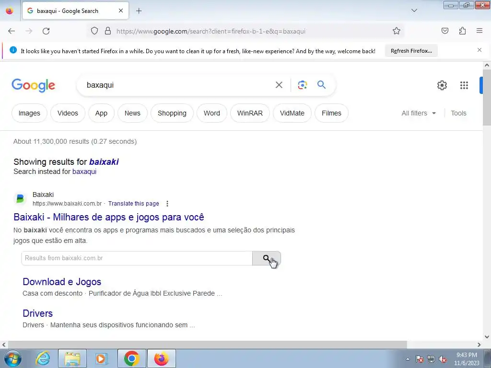This screenshot has width=491, height=368.
Task: Click Translate this page link
Action: [x=134, y=203]
